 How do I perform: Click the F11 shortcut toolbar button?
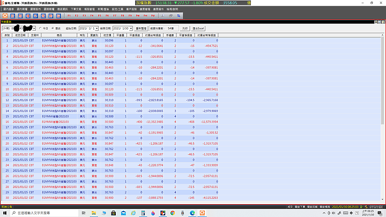[x=145, y=16]
